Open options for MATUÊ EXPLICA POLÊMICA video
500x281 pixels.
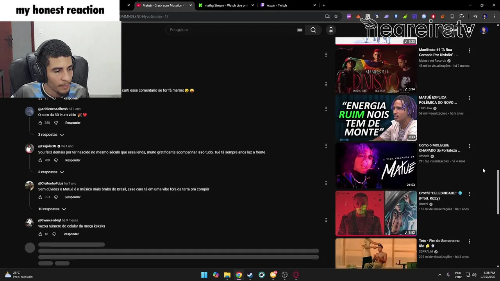point(469,98)
